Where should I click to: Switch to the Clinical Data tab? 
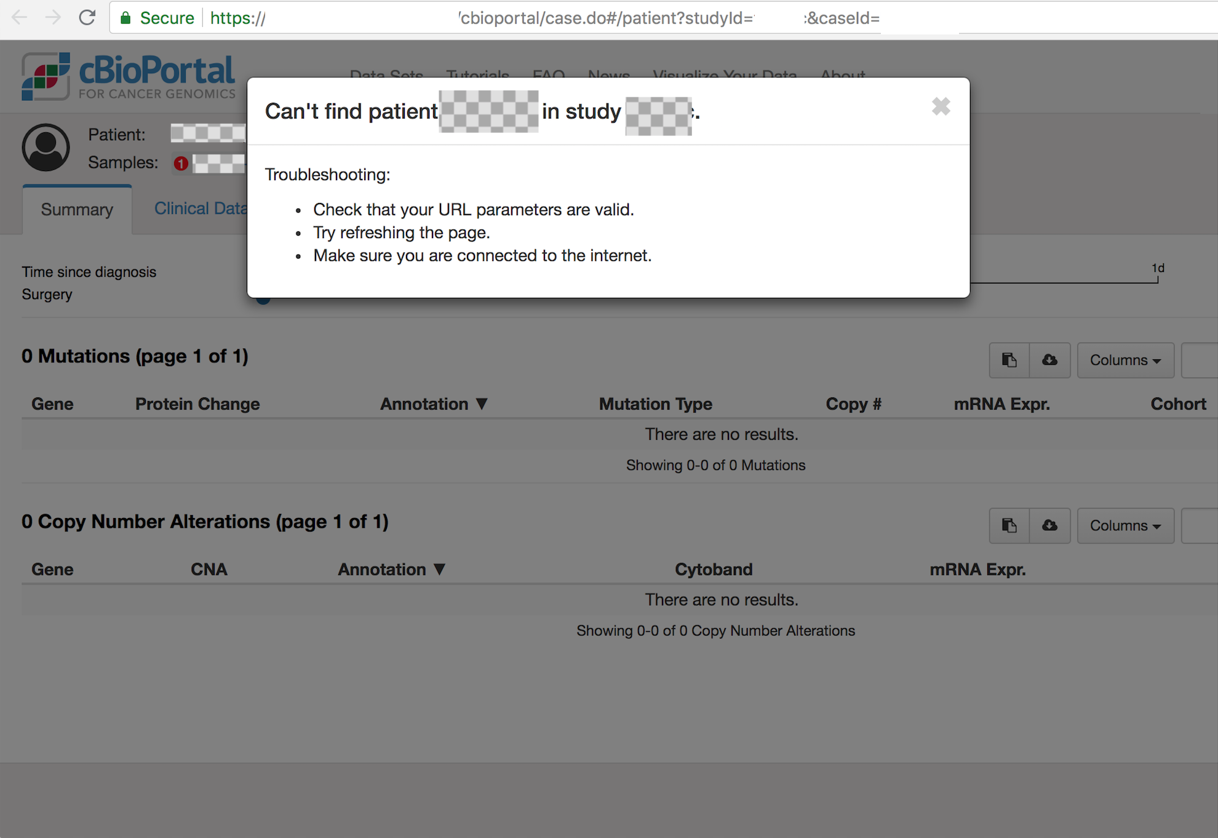tap(200, 209)
